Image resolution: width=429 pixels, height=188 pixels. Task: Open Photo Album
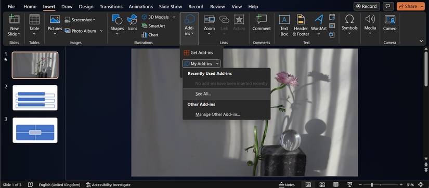tap(81, 31)
